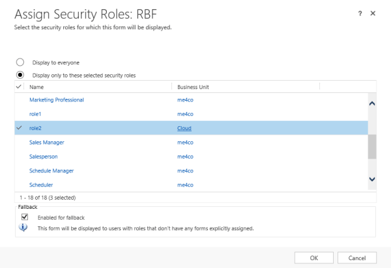Open the Marketing Professional role link
Viewport: 391px width, 268px height.
57,100
